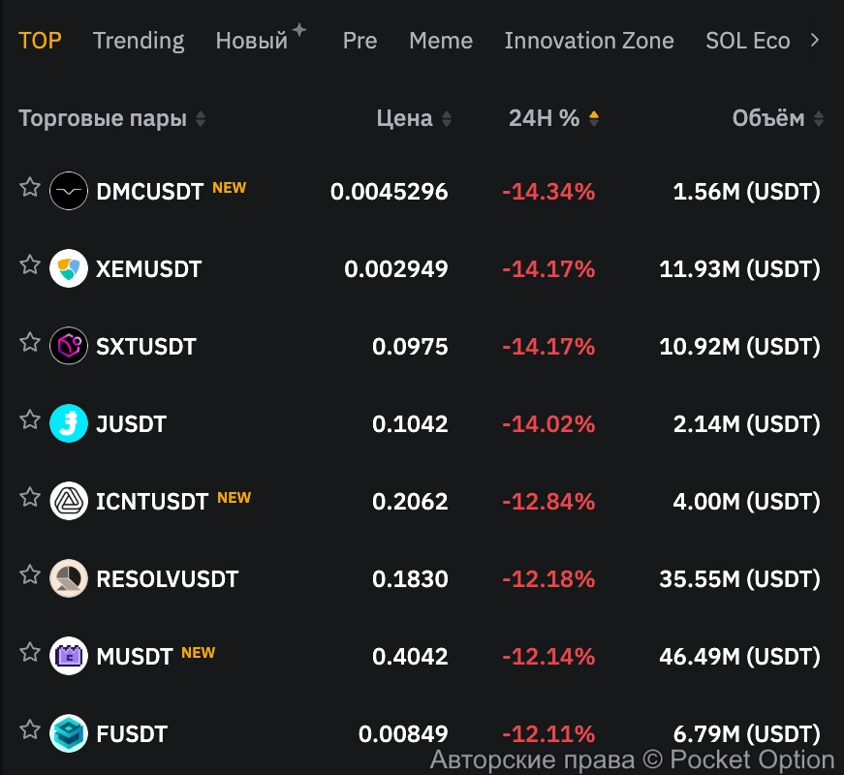Sort by 24H % change
This screenshot has width=844, height=775.
594,119
